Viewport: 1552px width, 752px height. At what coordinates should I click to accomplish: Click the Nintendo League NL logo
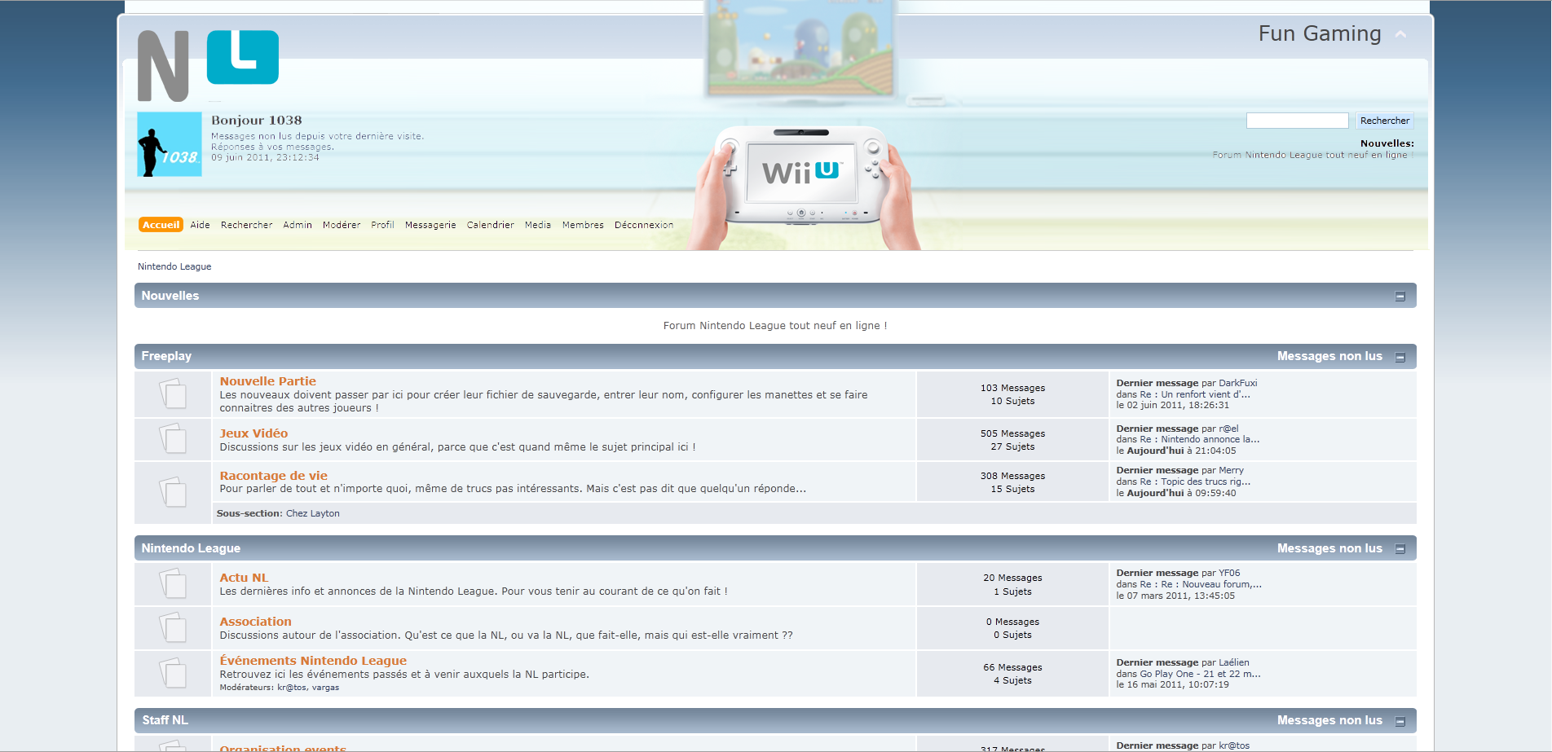208,65
